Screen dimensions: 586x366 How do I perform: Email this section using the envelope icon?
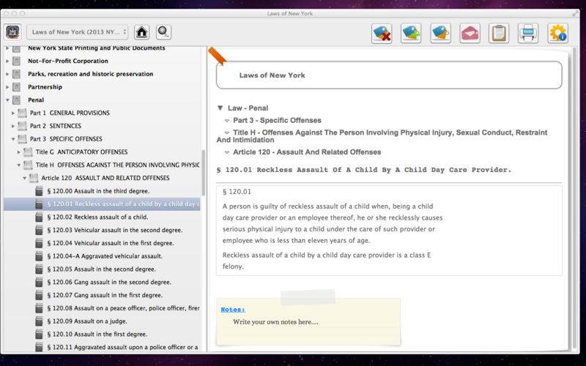470,33
